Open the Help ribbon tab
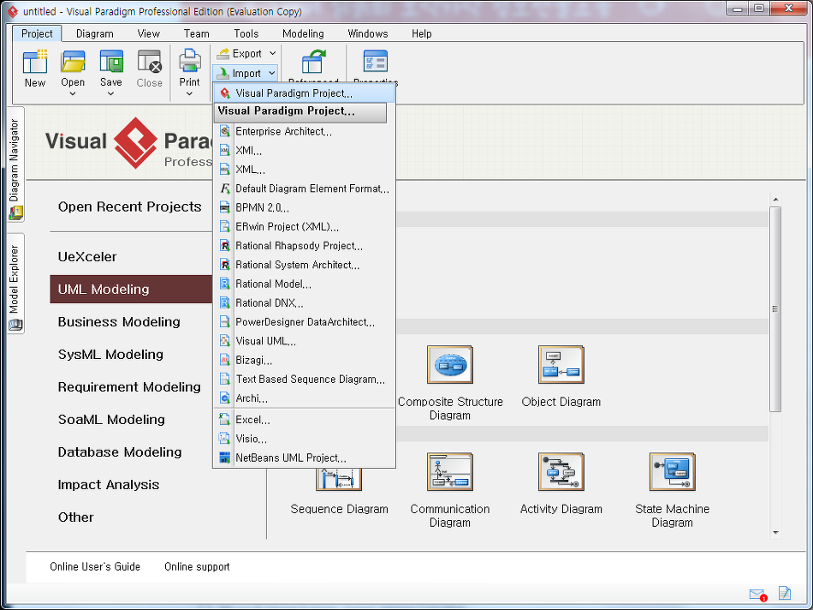813x610 pixels. [x=422, y=33]
